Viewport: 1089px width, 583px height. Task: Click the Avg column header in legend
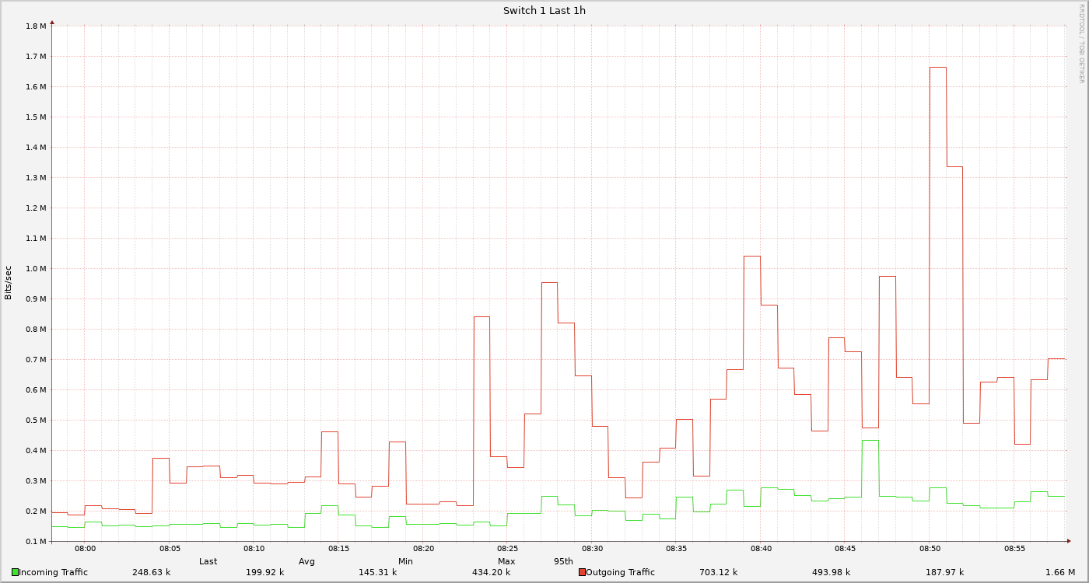tap(306, 561)
